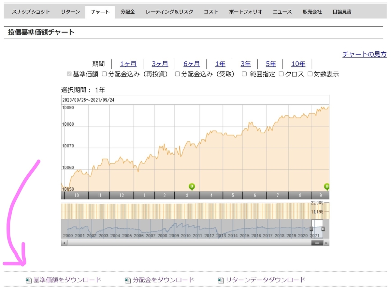Enable the クロス checkbox
The image size is (391, 289).
[x=281, y=74]
